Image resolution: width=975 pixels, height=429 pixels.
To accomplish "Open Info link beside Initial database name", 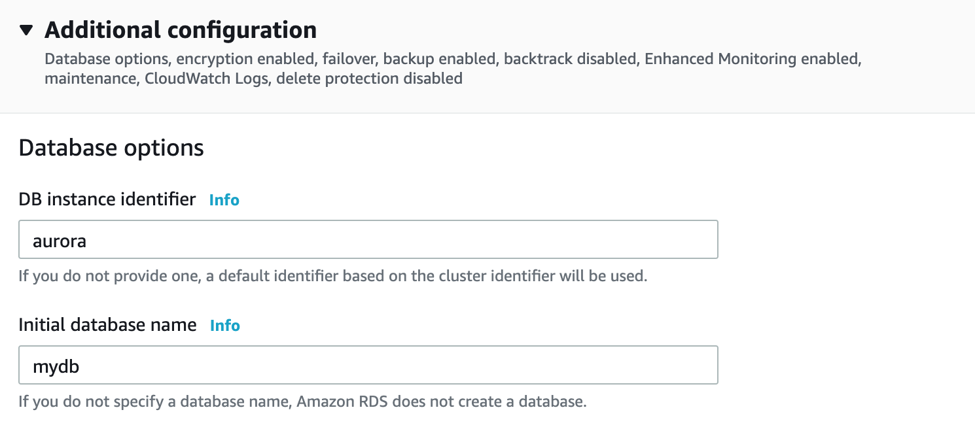I will [225, 326].
